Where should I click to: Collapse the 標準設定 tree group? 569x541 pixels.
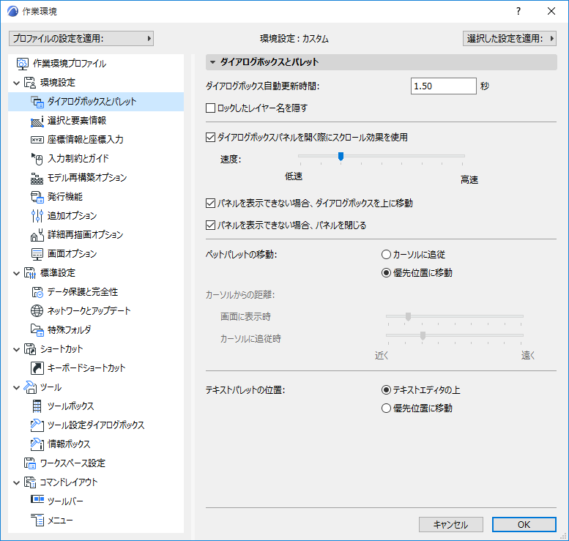coord(16,274)
